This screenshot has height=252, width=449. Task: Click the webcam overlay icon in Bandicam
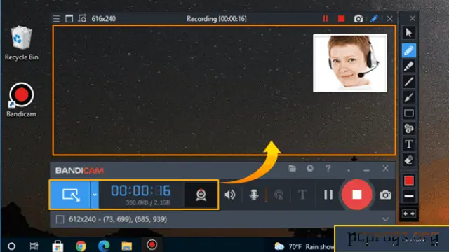click(x=201, y=195)
